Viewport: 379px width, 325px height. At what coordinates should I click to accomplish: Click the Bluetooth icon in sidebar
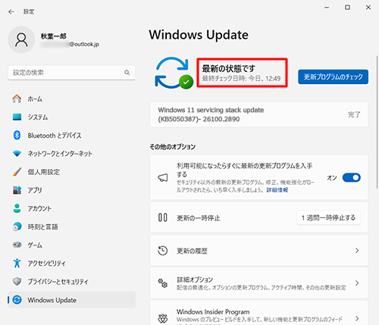[17, 136]
